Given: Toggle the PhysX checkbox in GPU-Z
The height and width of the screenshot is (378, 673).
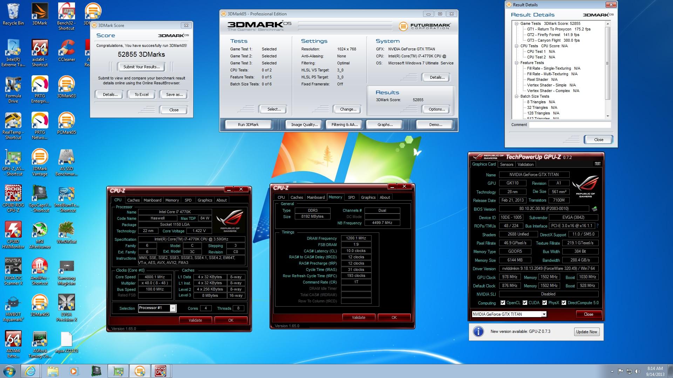Looking at the screenshot, I should (x=545, y=303).
